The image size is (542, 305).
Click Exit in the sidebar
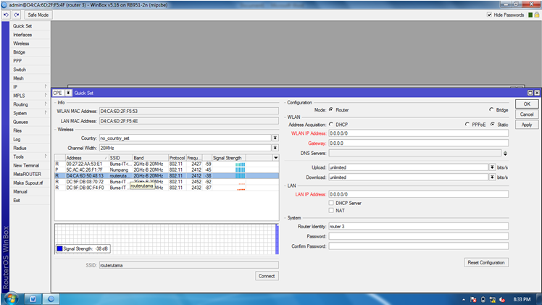(16, 201)
